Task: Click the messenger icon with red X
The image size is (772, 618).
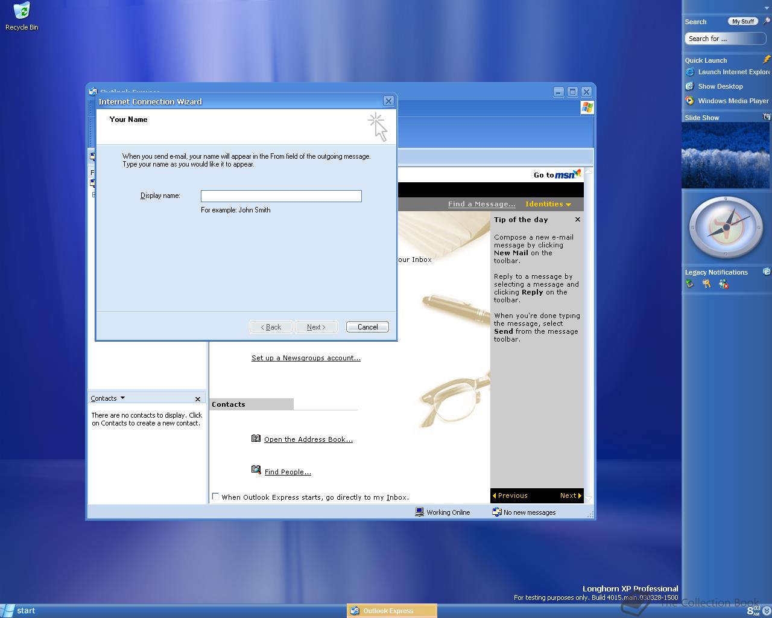Action: (723, 284)
